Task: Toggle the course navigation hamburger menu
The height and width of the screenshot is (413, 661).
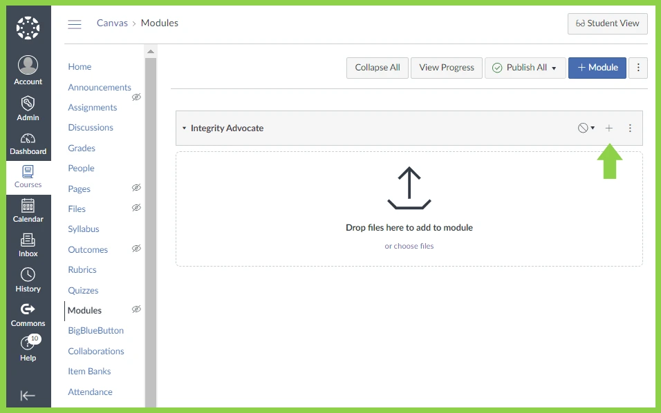Action: (75, 24)
